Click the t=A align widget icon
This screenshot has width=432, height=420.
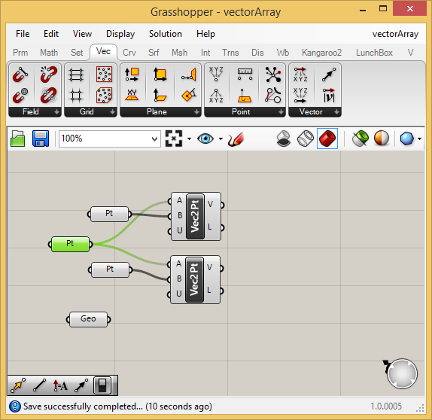(60, 385)
